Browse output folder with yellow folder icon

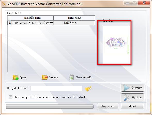tap(88, 88)
